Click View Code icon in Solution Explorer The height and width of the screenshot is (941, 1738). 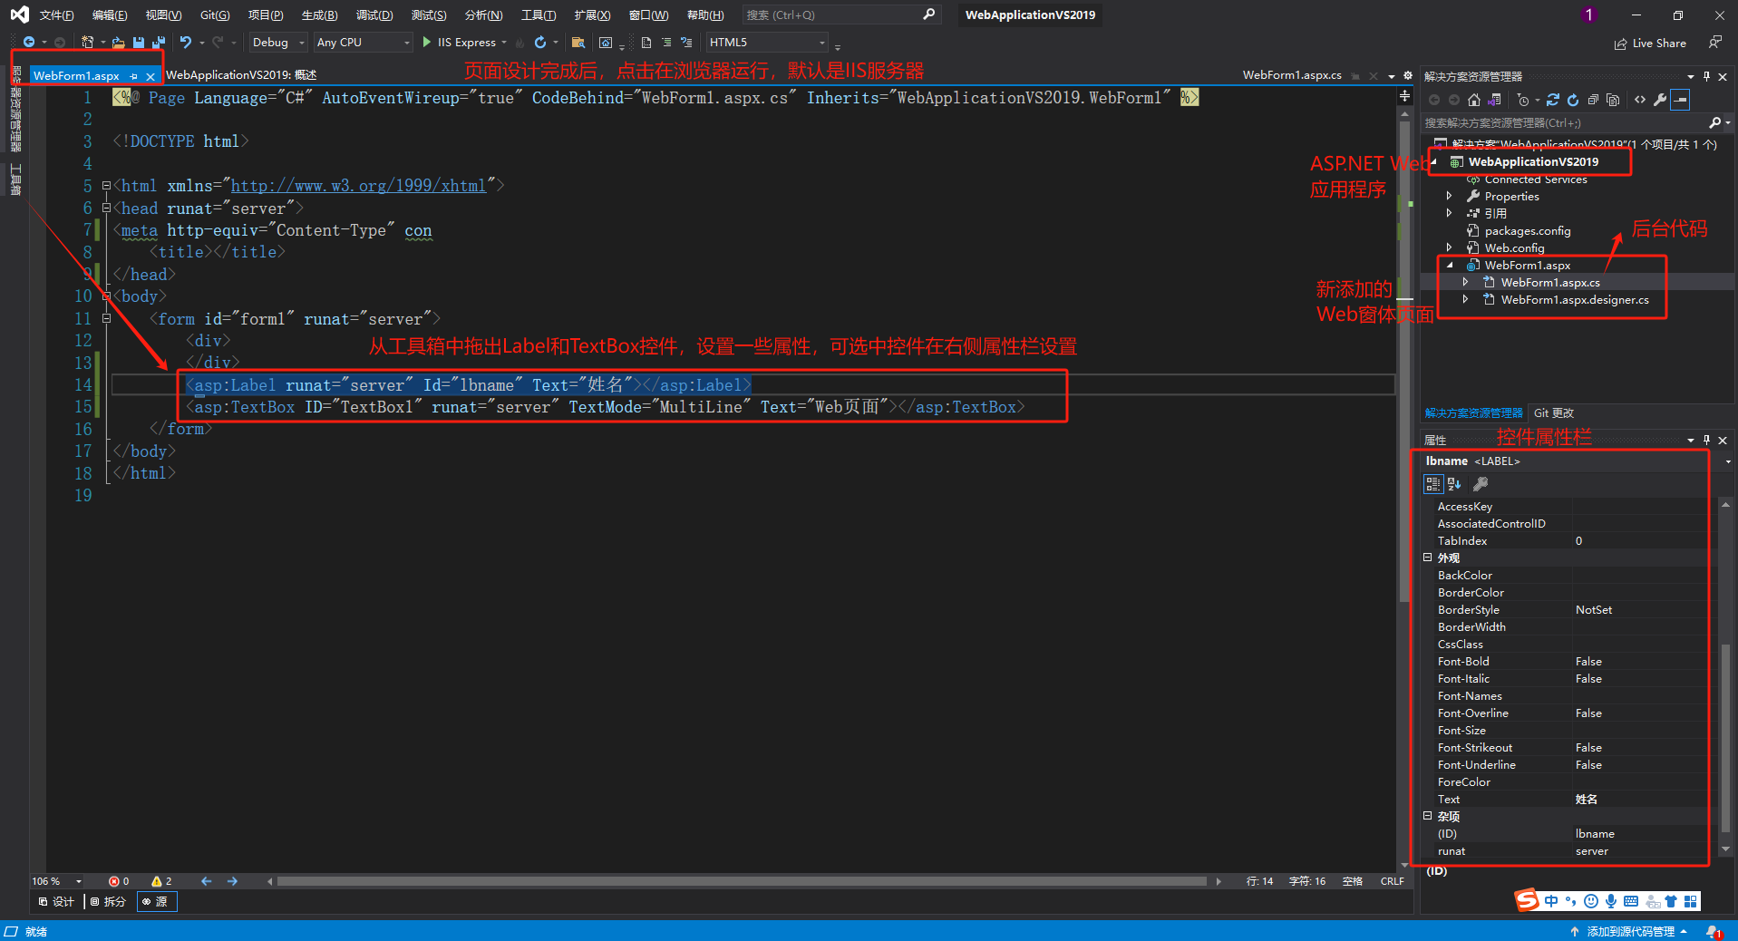[x=1640, y=100]
